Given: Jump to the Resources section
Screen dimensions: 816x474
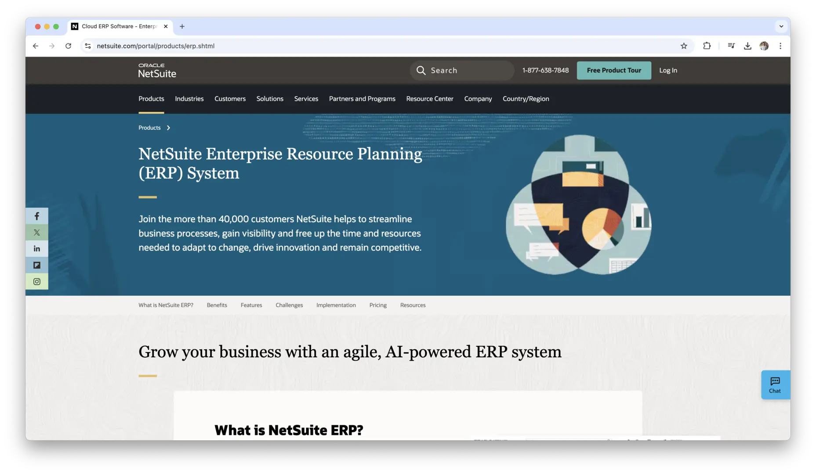Looking at the screenshot, I should click(413, 305).
